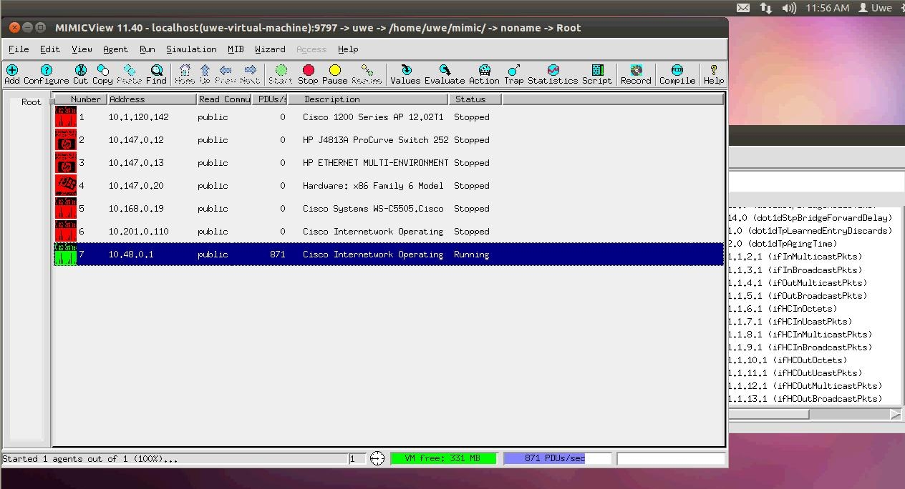Click the VM free memory indicator
Screen dimensions: 905x489
click(443, 458)
